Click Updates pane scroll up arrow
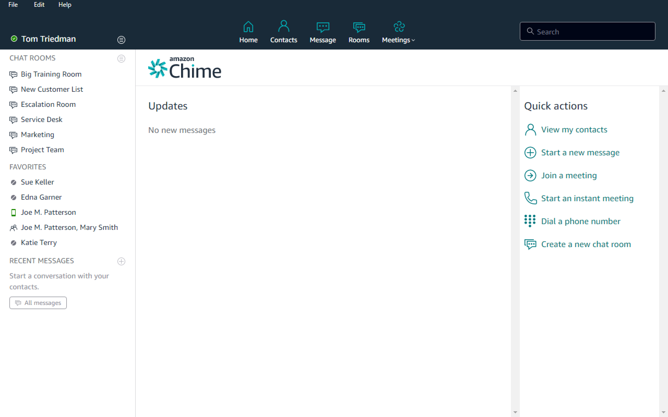Viewport: 668px width, 417px height. pyautogui.click(x=515, y=91)
